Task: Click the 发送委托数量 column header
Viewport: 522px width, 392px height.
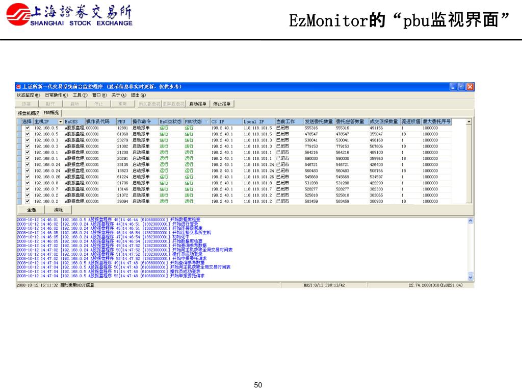Action: click(319, 121)
